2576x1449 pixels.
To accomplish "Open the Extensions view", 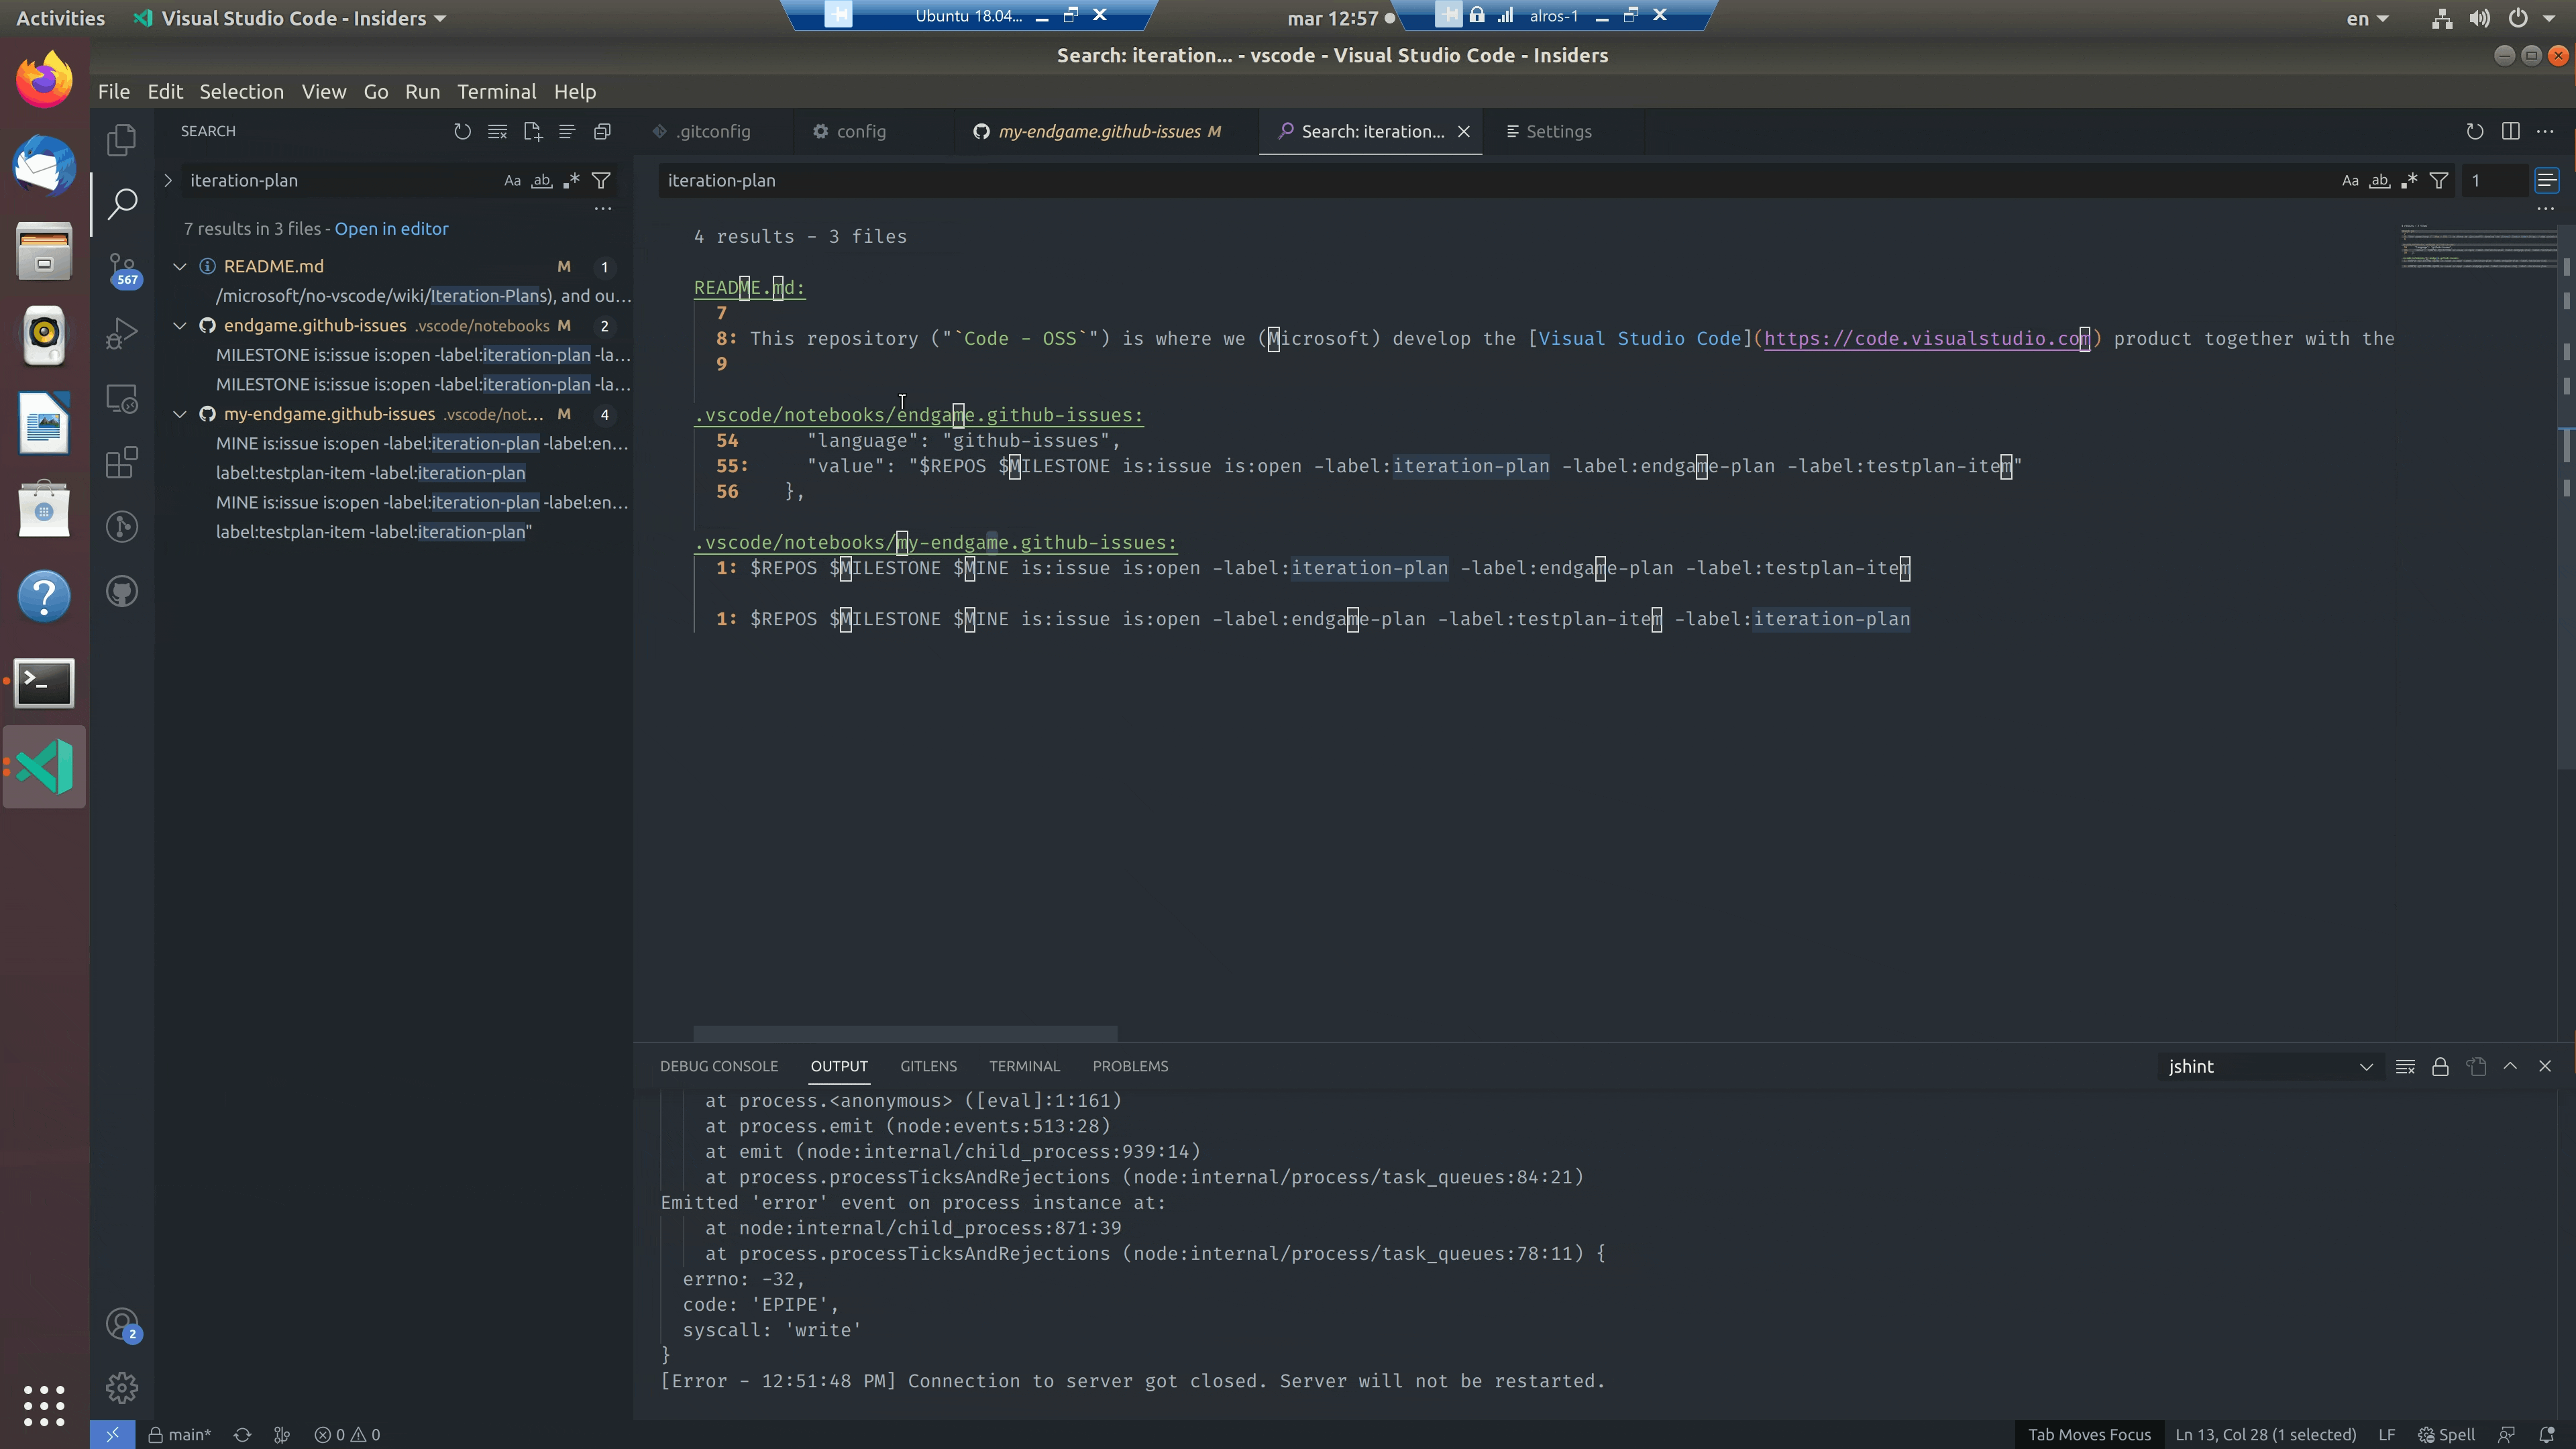I will click(122, 463).
